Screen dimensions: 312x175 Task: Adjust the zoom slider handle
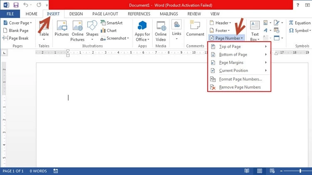[300, 171]
